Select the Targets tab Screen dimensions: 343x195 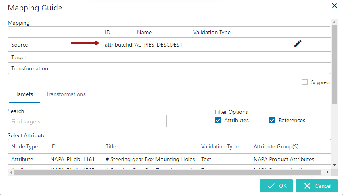coord(24,94)
